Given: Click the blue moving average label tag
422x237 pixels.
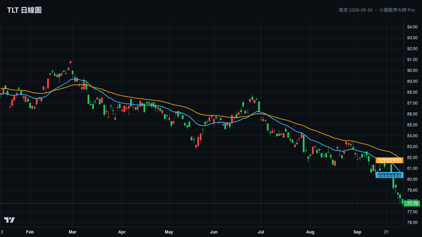Looking at the screenshot, I should coord(389,175).
